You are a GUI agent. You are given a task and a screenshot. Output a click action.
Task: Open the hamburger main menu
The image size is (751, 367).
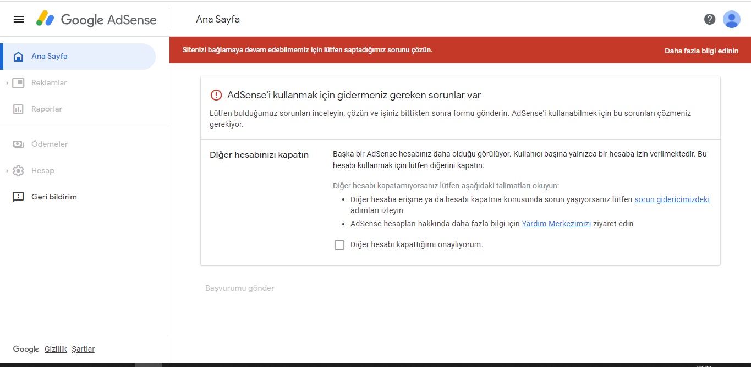(x=19, y=19)
